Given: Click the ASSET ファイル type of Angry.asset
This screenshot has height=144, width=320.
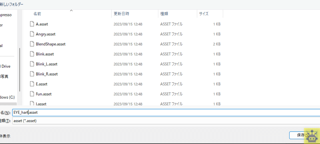Looking at the screenshot, I should (172, 34).
